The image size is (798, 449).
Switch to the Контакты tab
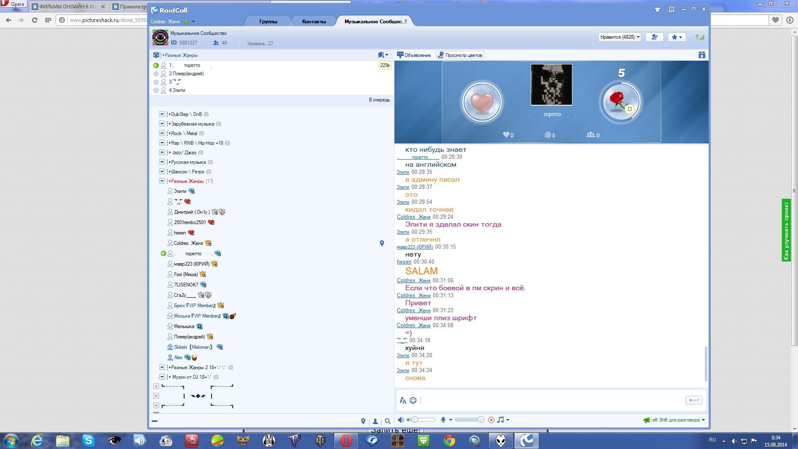point(314,22)
